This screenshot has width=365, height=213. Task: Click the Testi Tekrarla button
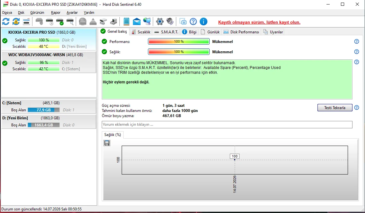click(335, 108)
